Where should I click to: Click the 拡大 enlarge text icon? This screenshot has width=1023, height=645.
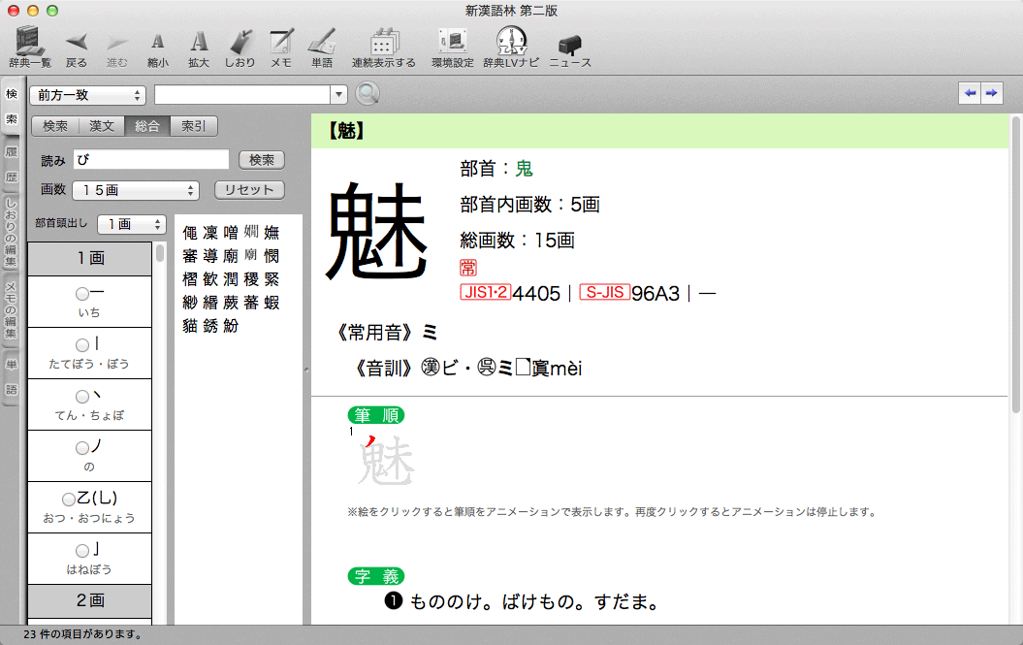tap(199, 42)
